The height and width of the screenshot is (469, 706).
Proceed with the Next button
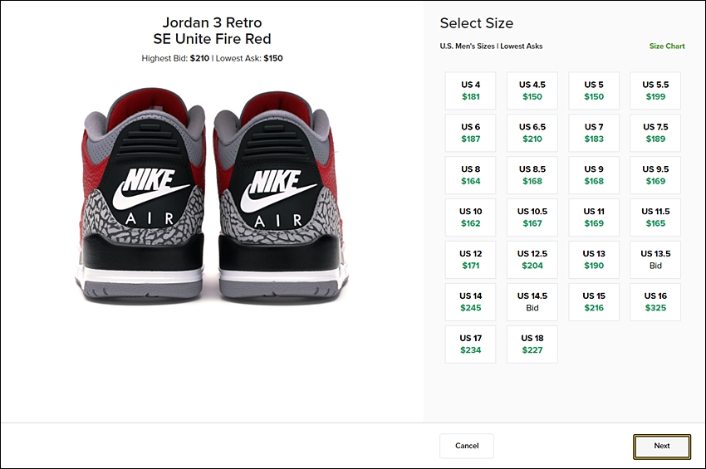pos(662,446)
